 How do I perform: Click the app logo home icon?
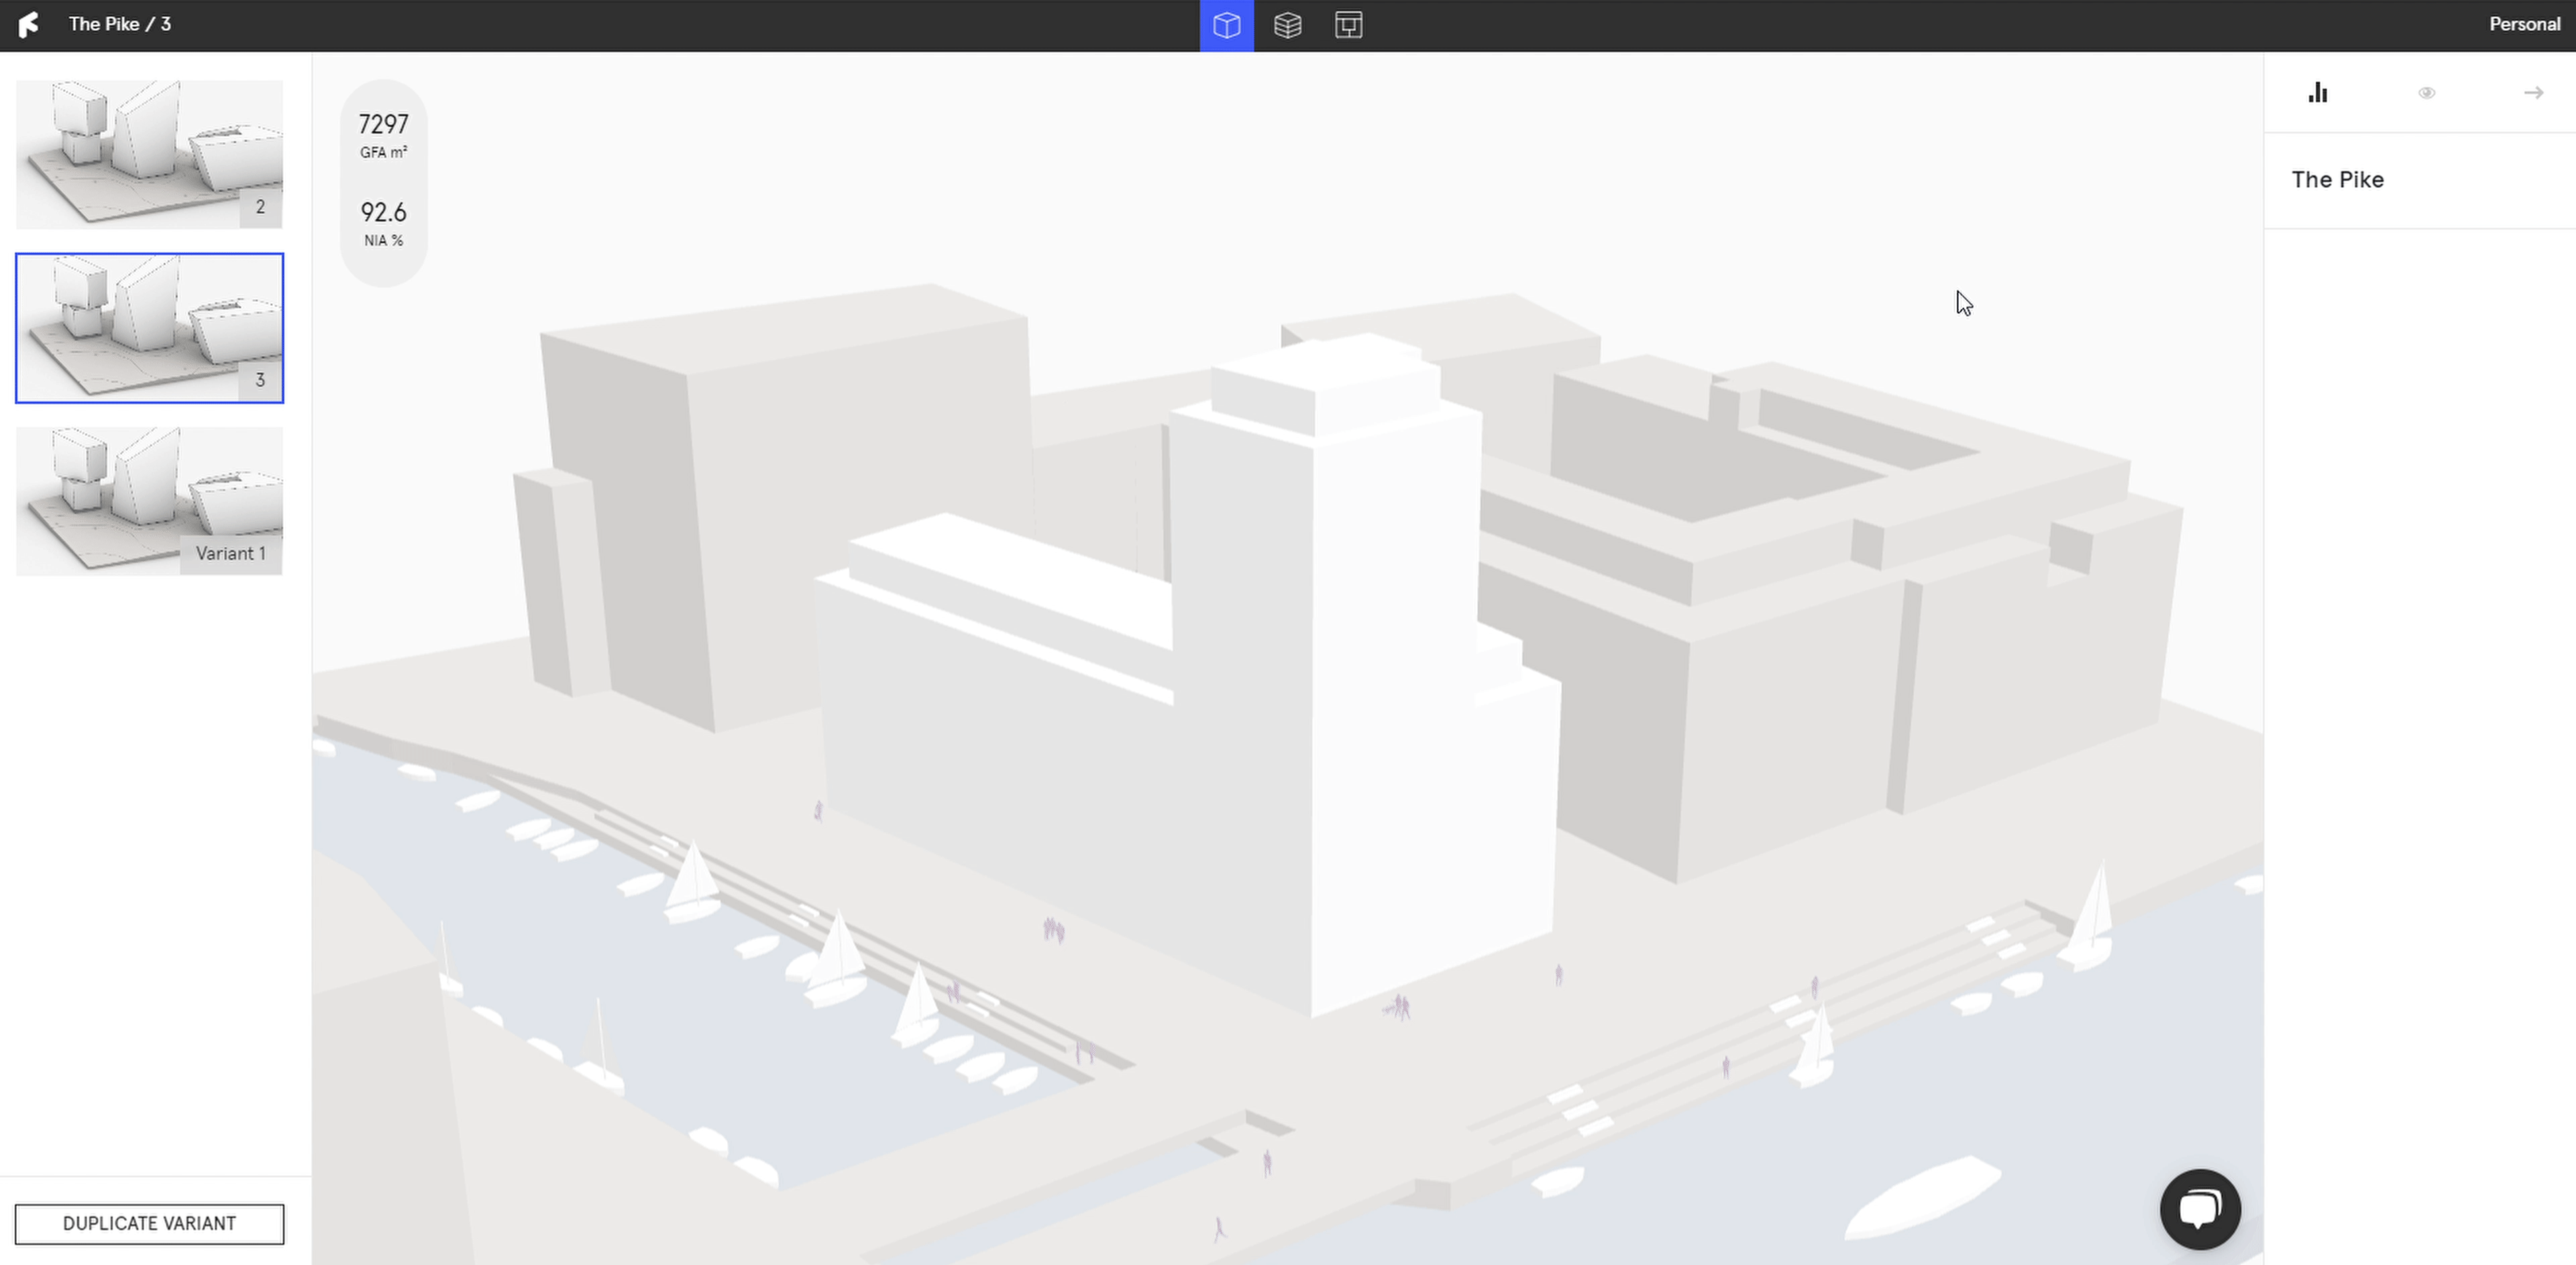click(x=29, y=24)
